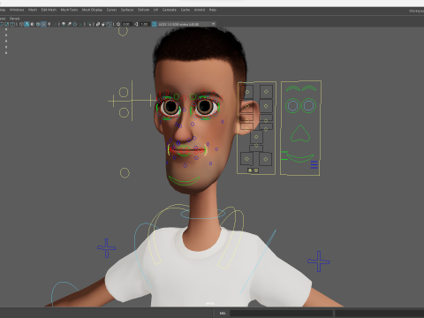Image resolution: width=424 pixels, height=318 pixels.
Task: Click the MEL script language label
Action: coord(223,313)
